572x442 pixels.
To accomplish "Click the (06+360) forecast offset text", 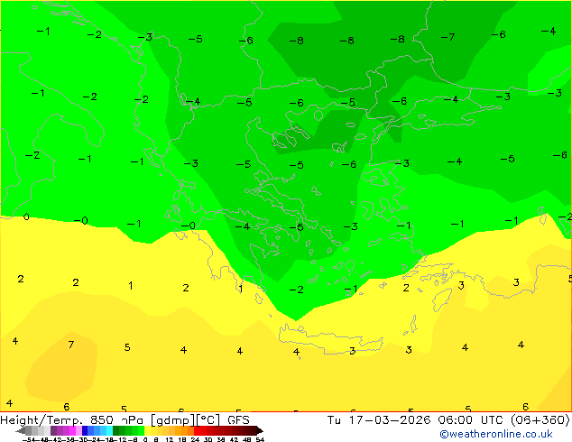I will click(540, 420).
